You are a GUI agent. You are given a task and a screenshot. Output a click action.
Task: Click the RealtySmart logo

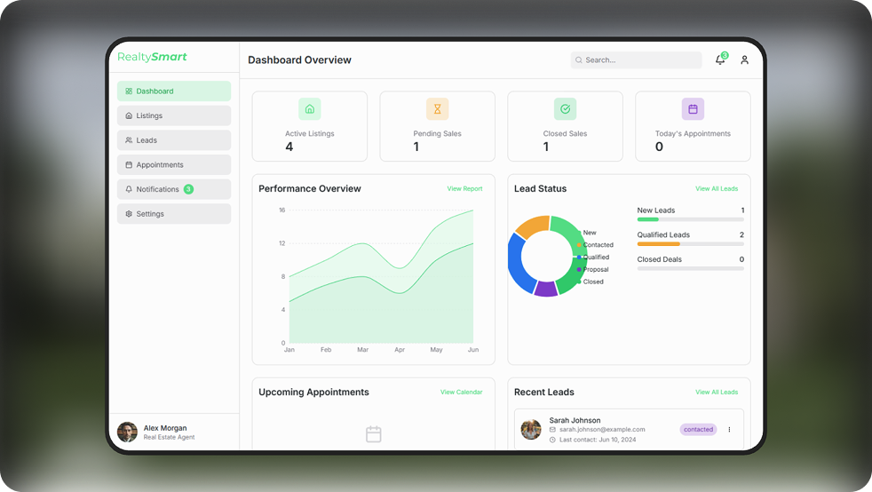pyautogui.click(x=152, y=57)
